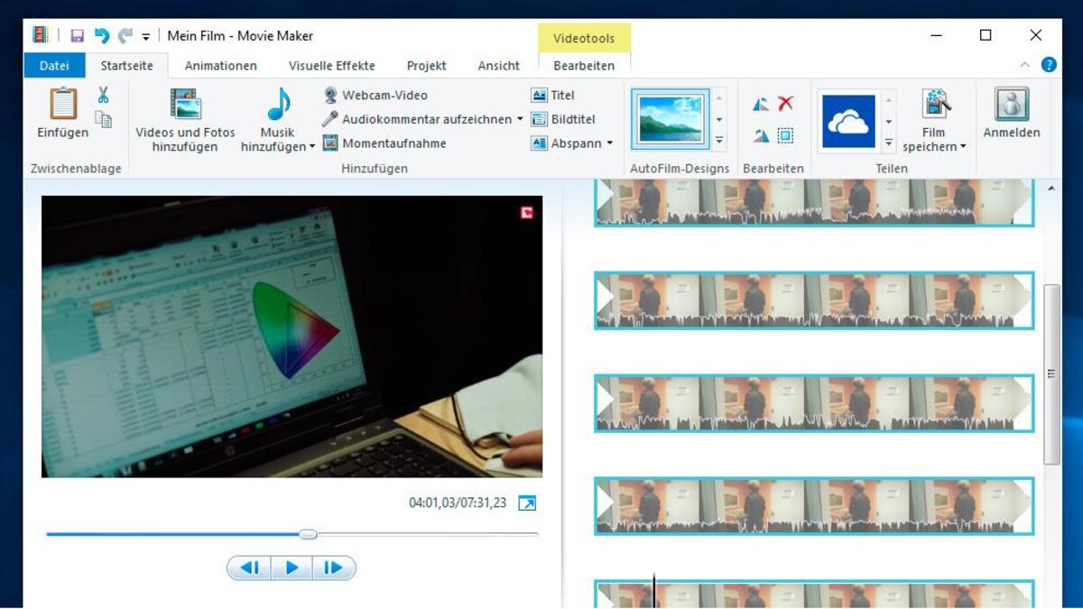Click the OneDrive cloud share icon
This screenshot has width=1083, height=609.
(848, 121)
